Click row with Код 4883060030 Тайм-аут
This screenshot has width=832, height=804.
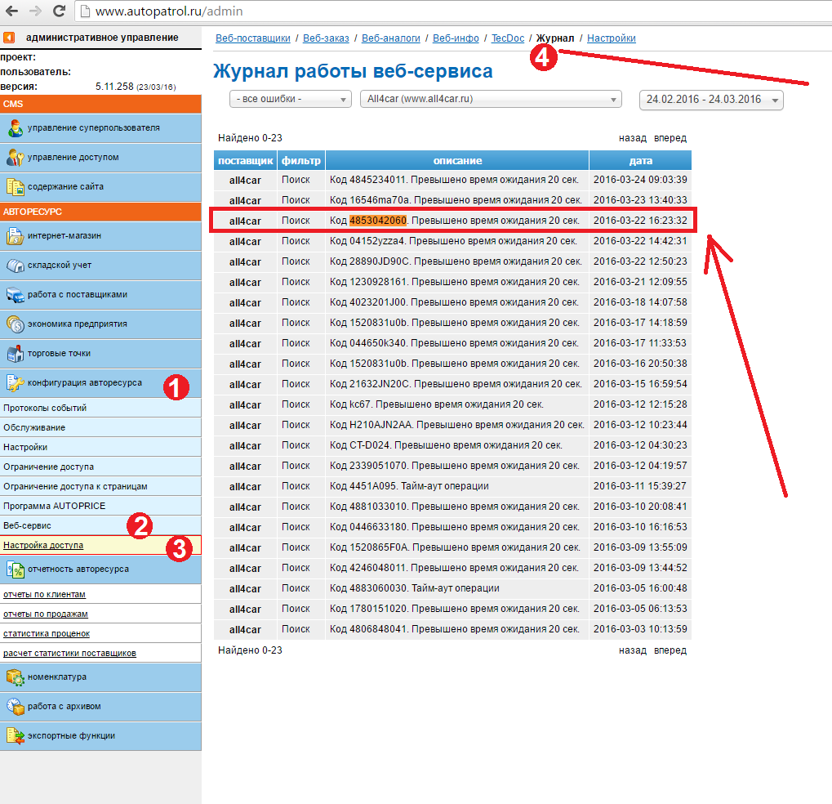452,588
